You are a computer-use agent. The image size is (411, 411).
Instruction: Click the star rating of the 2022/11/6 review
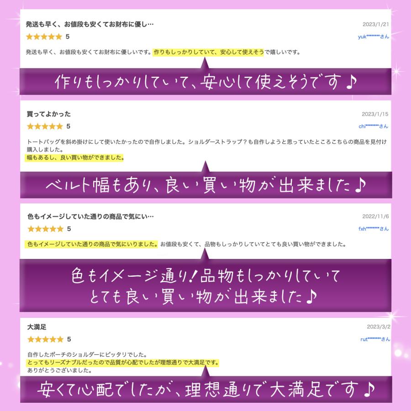point(46,229)
